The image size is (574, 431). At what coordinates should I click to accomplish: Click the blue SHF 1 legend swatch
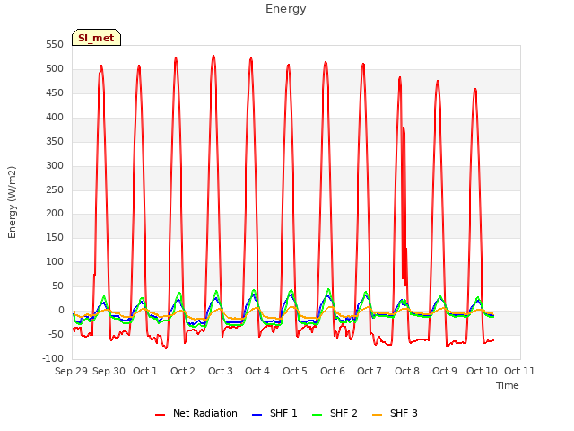[257, 415]
